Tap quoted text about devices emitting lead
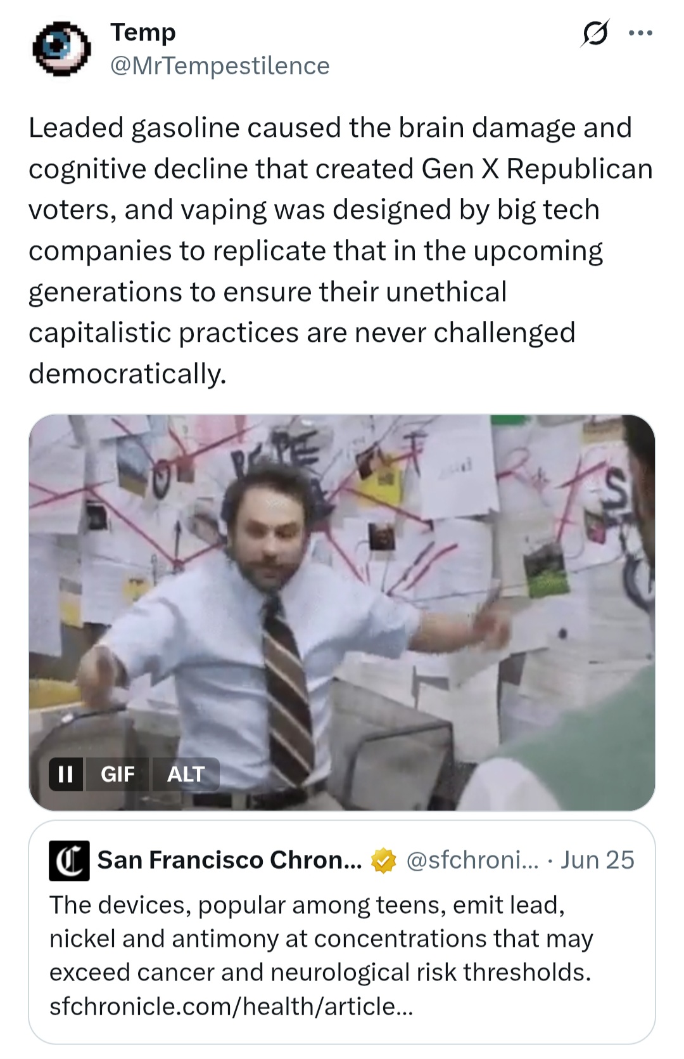The image size is (684, 1059). 321,939
